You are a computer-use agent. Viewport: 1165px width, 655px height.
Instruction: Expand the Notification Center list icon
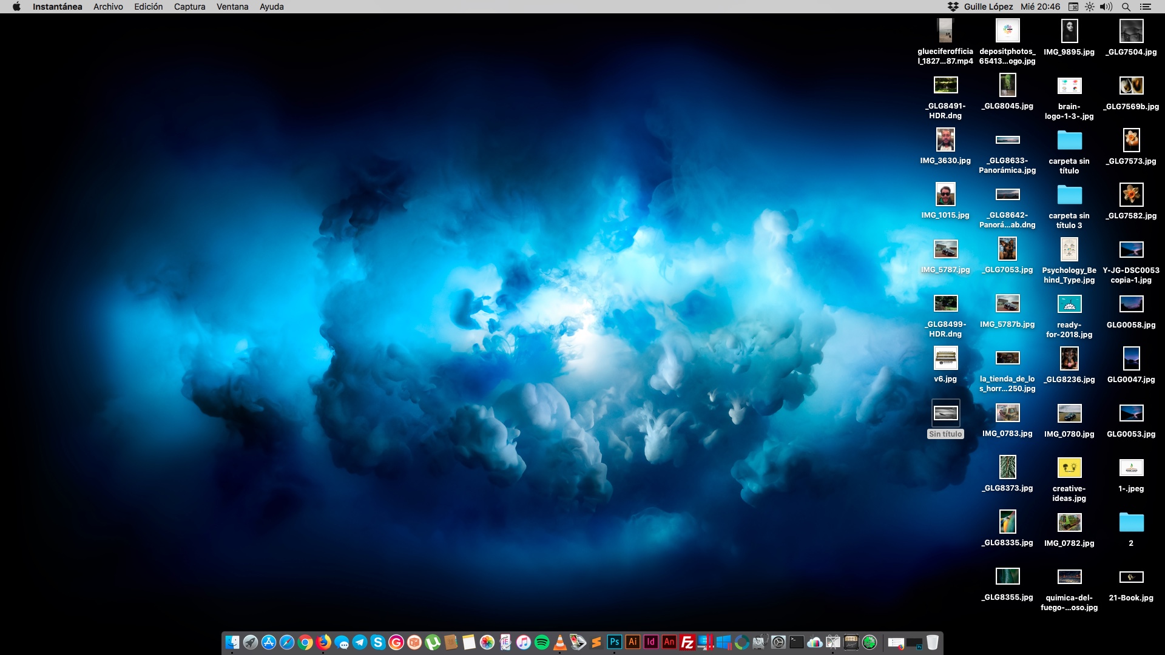point(1146,7)
